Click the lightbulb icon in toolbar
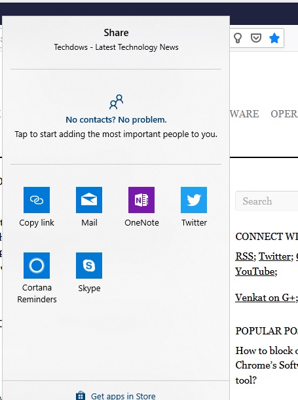Screen dimensions: 298x400 [x=238, y=38]
